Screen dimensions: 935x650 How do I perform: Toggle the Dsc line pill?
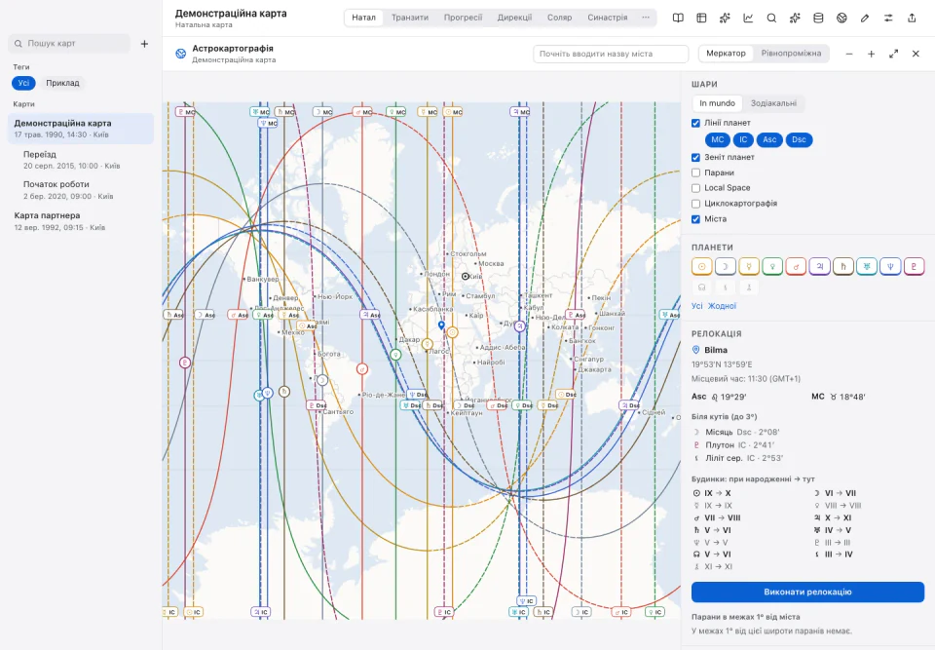[799, 139]
